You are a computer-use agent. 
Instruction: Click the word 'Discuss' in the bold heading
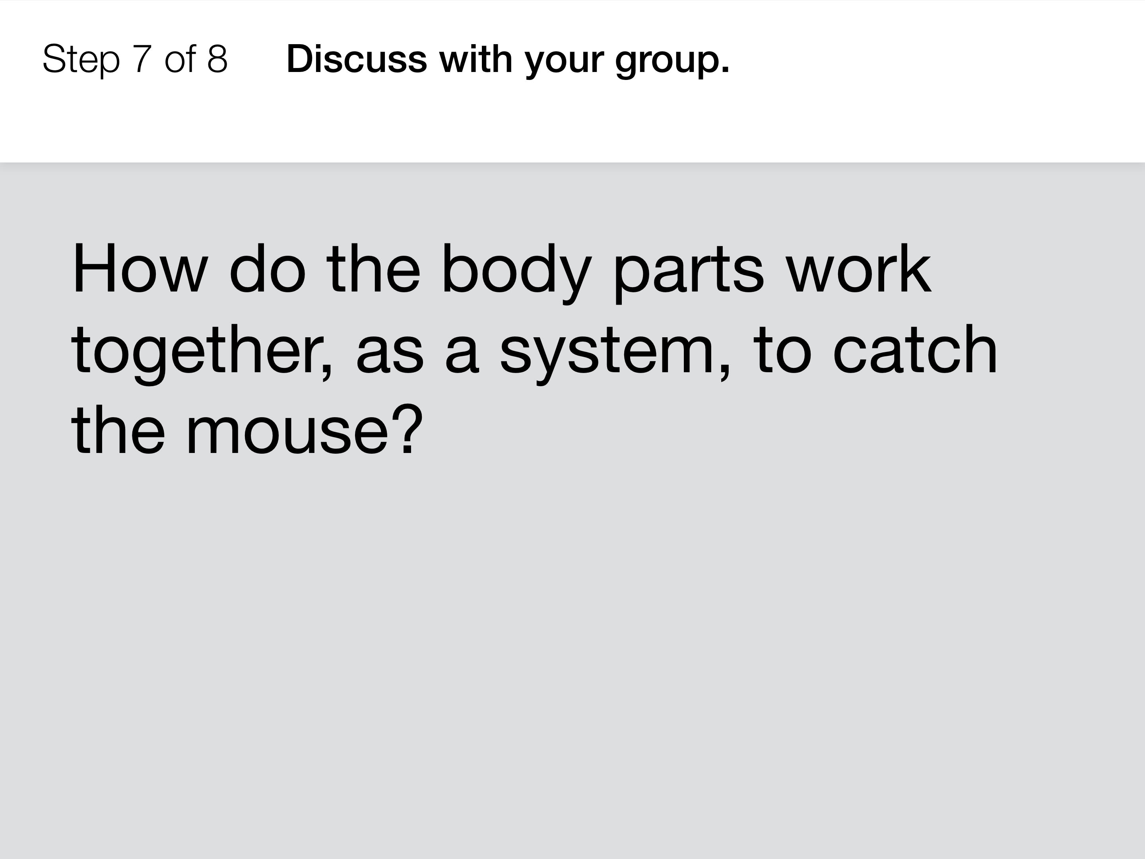[x=357, y=58]
